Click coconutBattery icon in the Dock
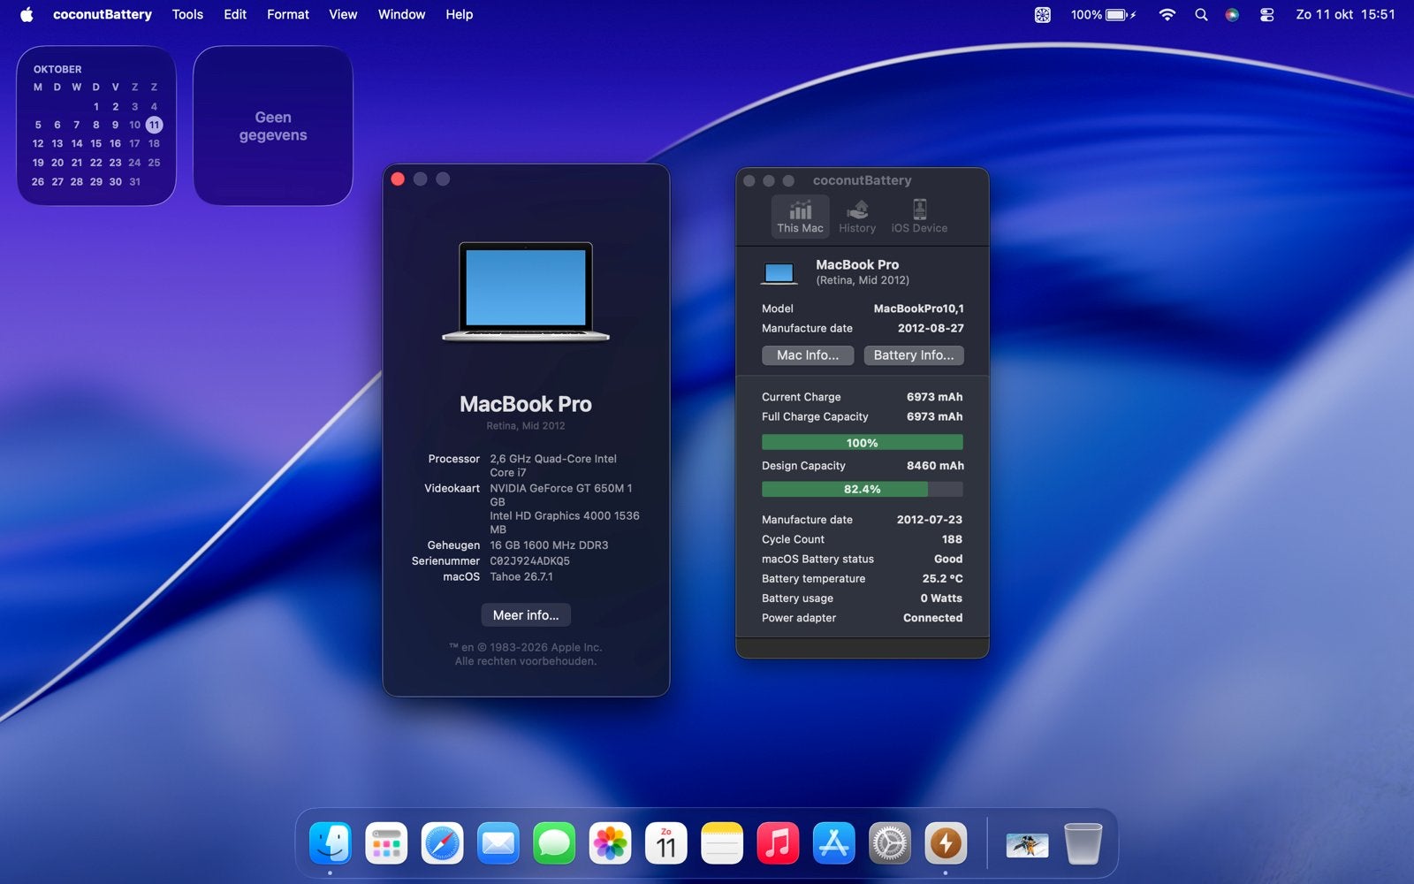Screen dimensions: 1414x884 (946, 843)
